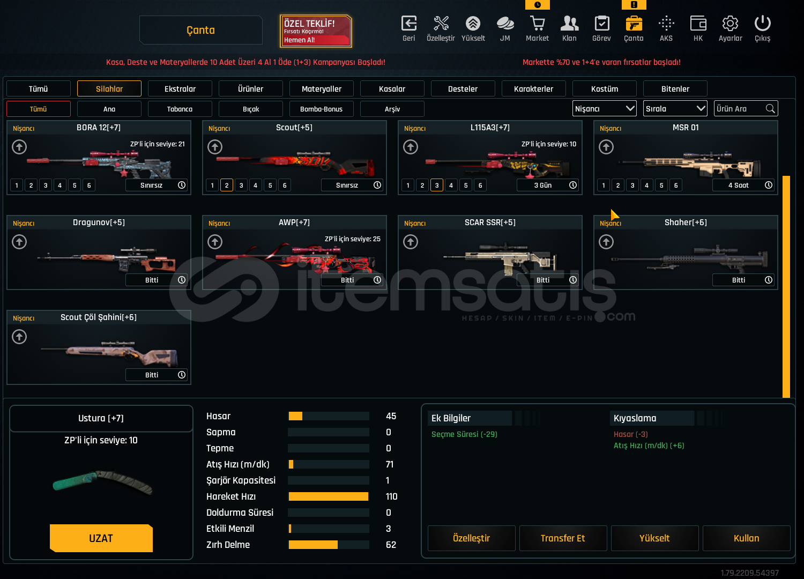Select slot 2 on the Scout[+5] card
The width and height of the screenshot is (804, 579).
[227, 185]
